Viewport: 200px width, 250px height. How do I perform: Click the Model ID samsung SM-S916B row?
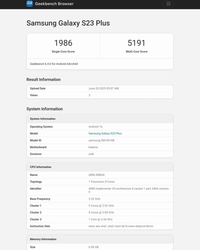point(100,140)
